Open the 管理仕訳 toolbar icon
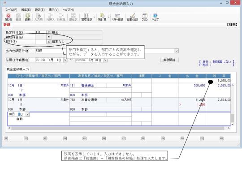Image resolution: width=242 pixels, height=169 pixels. point(87,17)
